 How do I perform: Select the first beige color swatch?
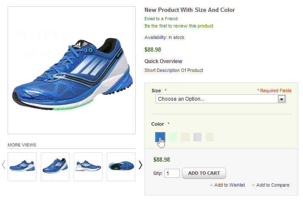(x=185, y=137)
